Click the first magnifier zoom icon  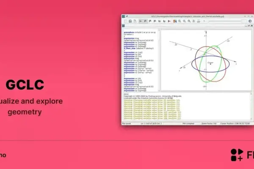179,21
